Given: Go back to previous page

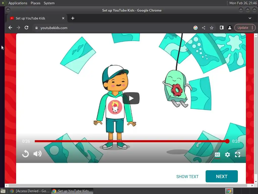Looking at the screenshot, I should click(x=10, y=28).
